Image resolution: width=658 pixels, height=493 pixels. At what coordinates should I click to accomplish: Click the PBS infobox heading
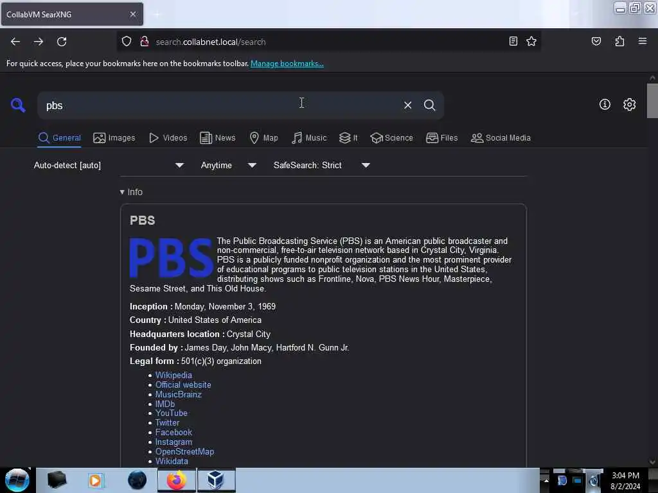[x=142, y=221]
